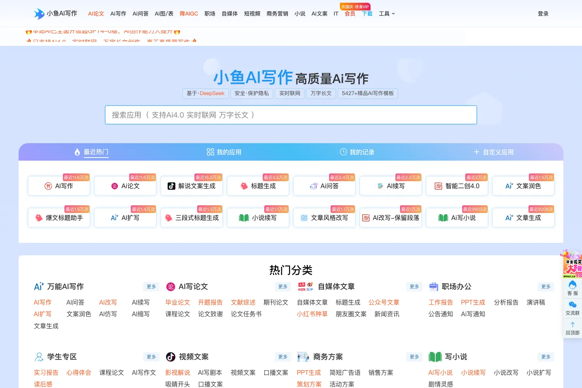Screen dimensions: 582x388
Task: Click the TikTok icon on 解说文案生成
Action: coord(171,186)
